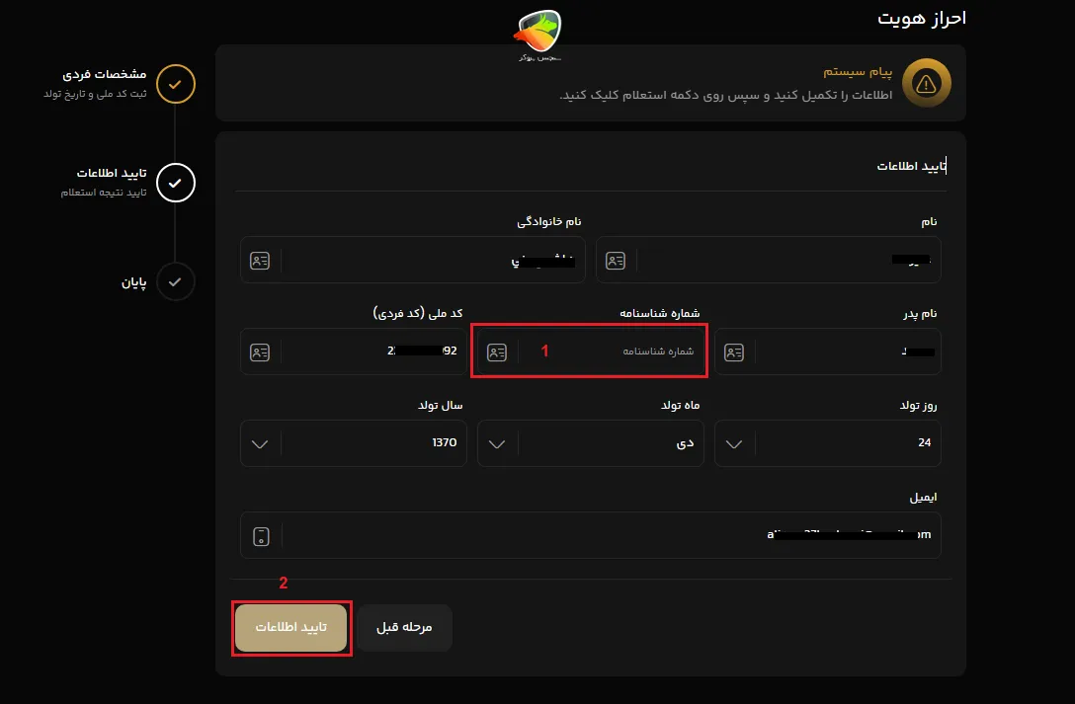Select the پایان step label in the sidebar
The height and width of the screenshot is (704, 1075).
coord(132,281)
